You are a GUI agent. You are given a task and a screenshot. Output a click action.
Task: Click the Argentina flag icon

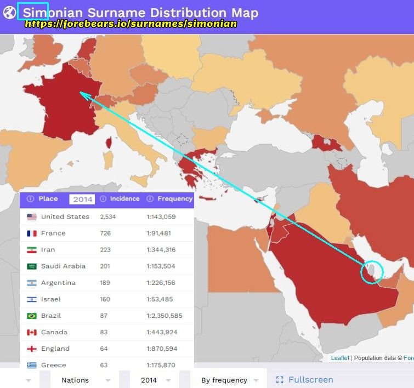pos(32,283)
